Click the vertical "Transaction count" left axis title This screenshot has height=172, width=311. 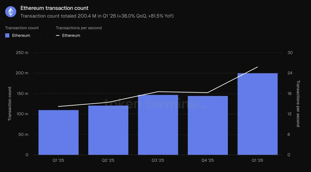tap(10, 104)
